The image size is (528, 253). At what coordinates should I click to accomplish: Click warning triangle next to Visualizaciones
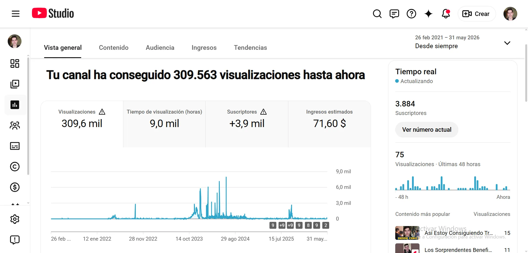click(x=102, y=112)
